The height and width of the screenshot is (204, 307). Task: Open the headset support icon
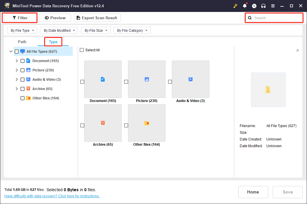click(263, 6)
